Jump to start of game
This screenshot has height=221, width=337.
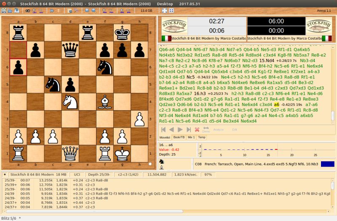coord(163,130)
